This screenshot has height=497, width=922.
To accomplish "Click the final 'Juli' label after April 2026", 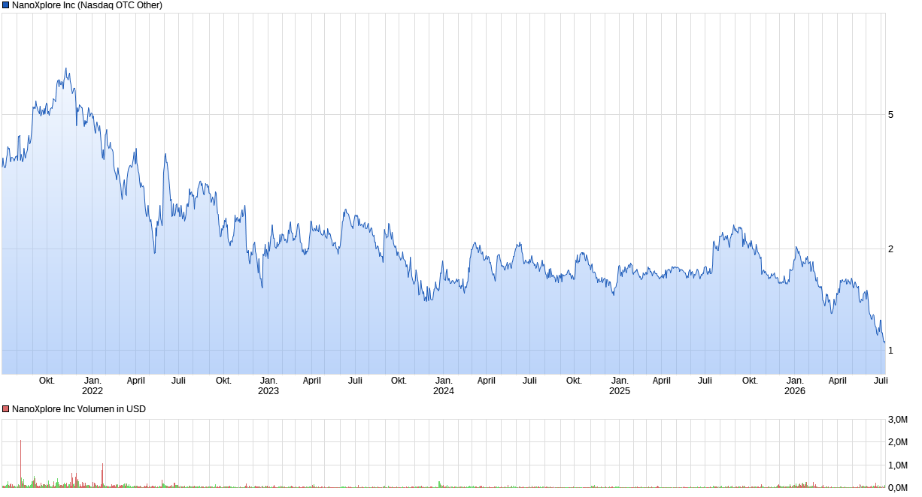I will coord(881,381).
